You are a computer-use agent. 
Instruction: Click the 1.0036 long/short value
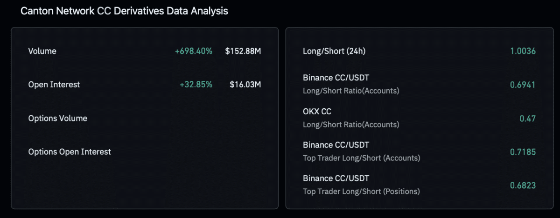523,51
